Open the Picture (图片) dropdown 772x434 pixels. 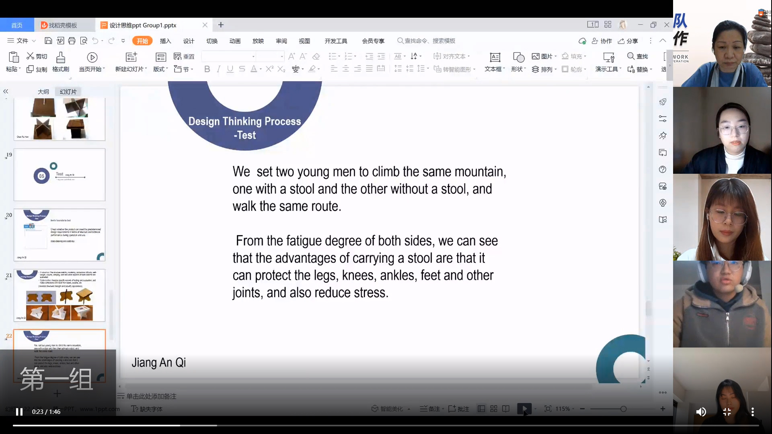point(544,56)
